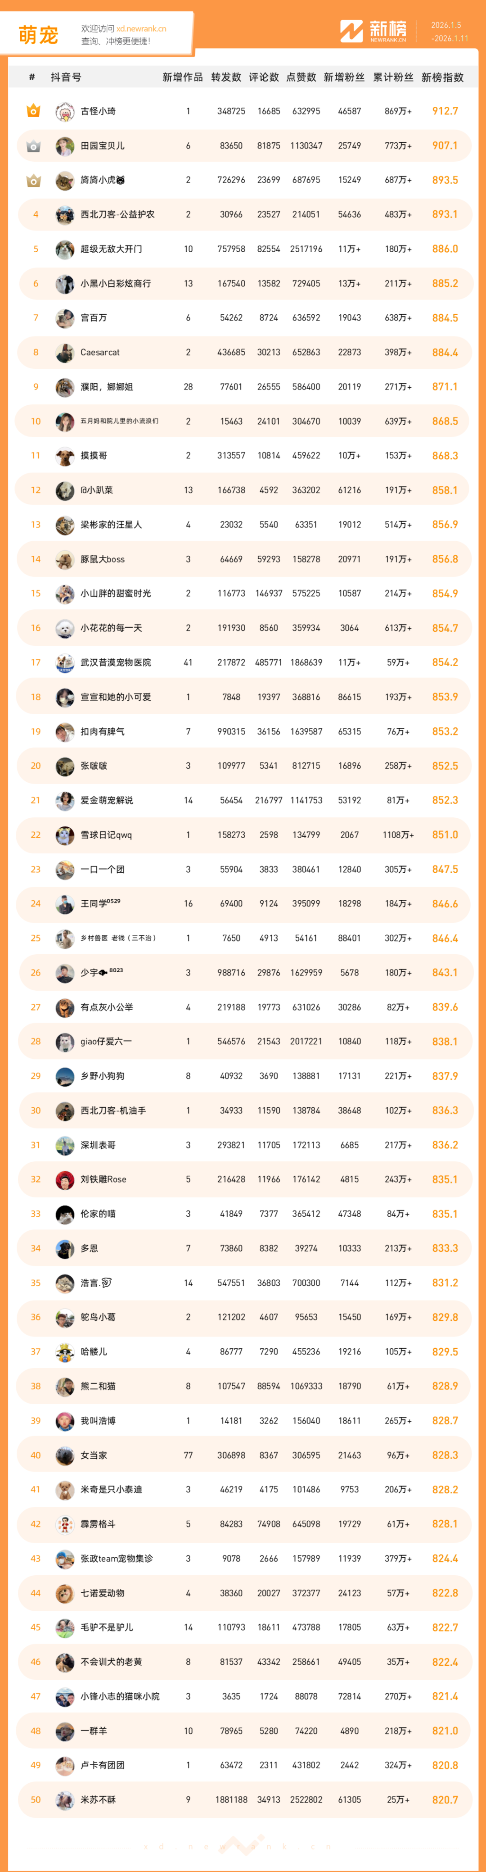Image resolution: width=486 pixels, height=1872 pixels.
Task: Click the 累计粉丝 column header
Action: [x=393, y=77]
